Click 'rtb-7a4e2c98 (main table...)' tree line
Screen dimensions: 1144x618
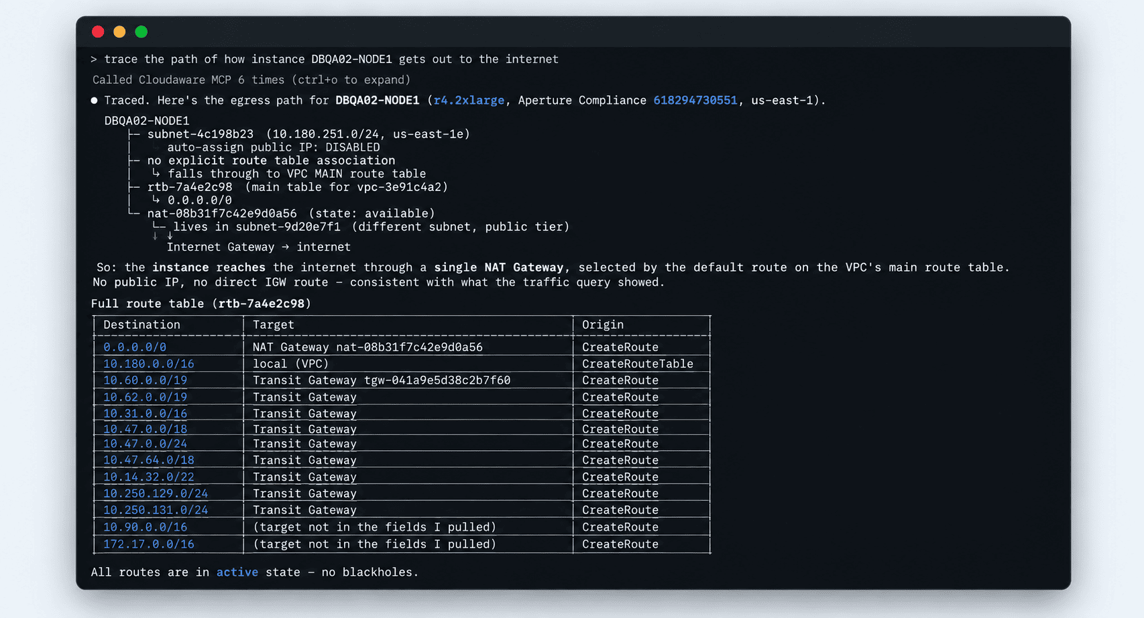297,187
